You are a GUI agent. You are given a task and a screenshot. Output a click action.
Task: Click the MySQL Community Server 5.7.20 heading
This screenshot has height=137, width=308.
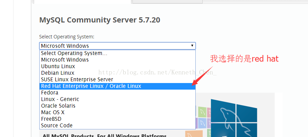pos(100,20)
